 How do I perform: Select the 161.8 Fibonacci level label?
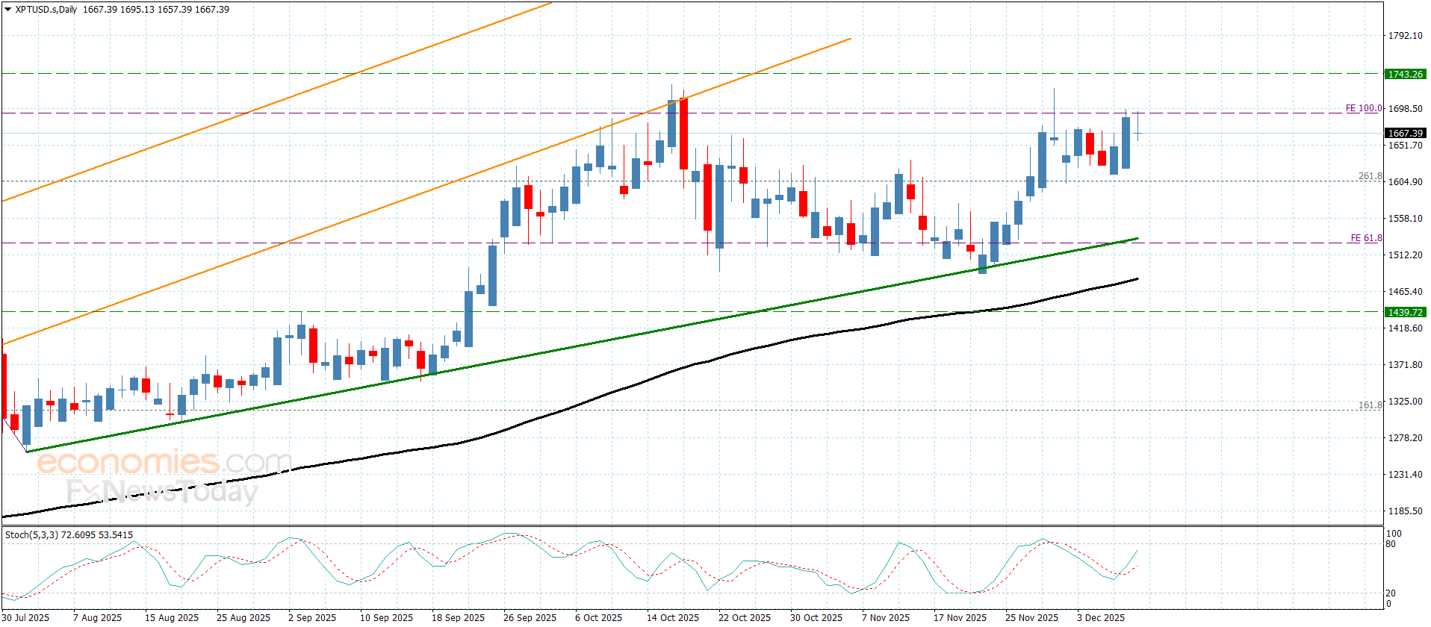coord(1370,405)
